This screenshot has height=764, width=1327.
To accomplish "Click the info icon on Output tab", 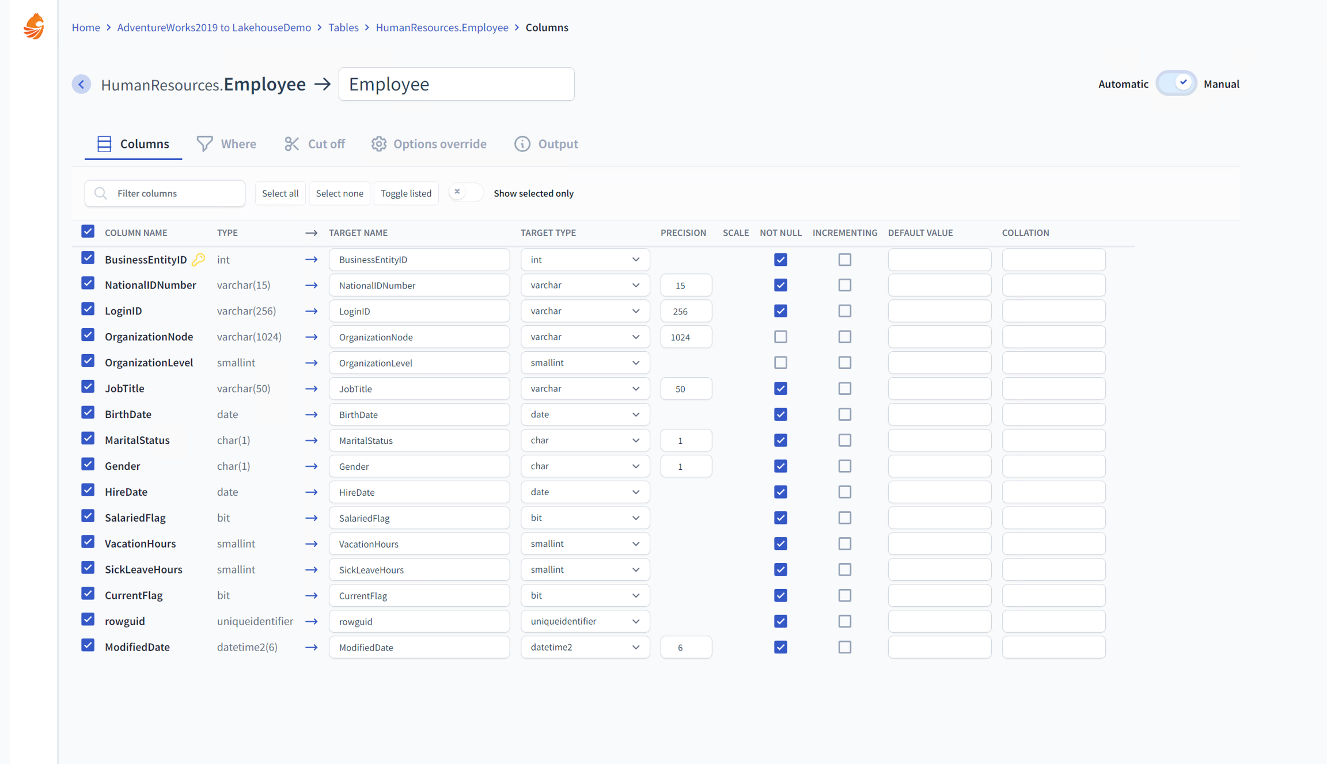I will tap(522, 143).
